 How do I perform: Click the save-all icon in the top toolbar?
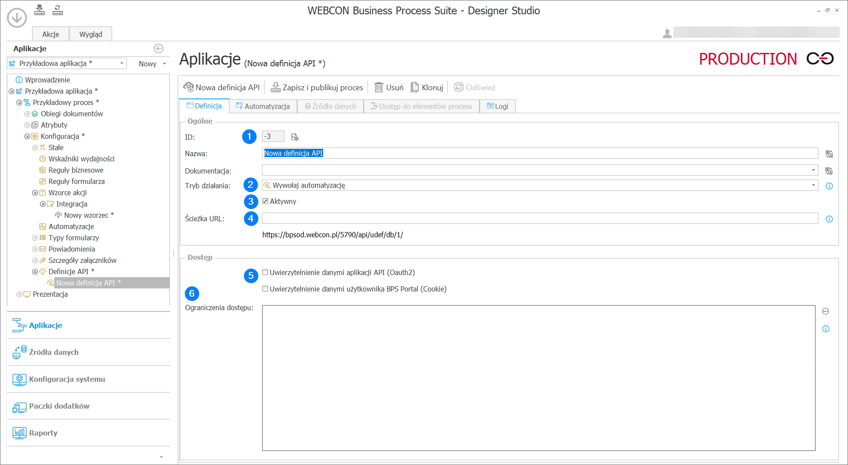[39, 10]
